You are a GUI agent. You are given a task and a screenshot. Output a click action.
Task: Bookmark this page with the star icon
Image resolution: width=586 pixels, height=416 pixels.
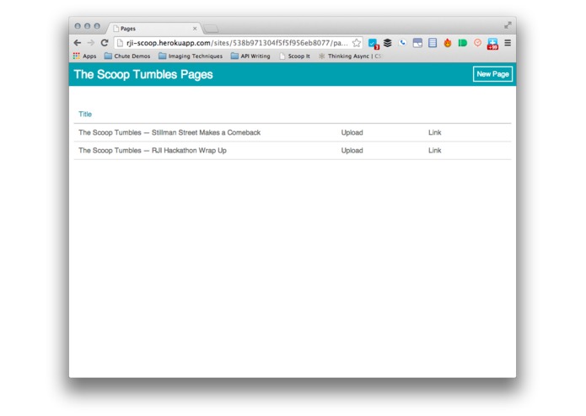[357, 43]
